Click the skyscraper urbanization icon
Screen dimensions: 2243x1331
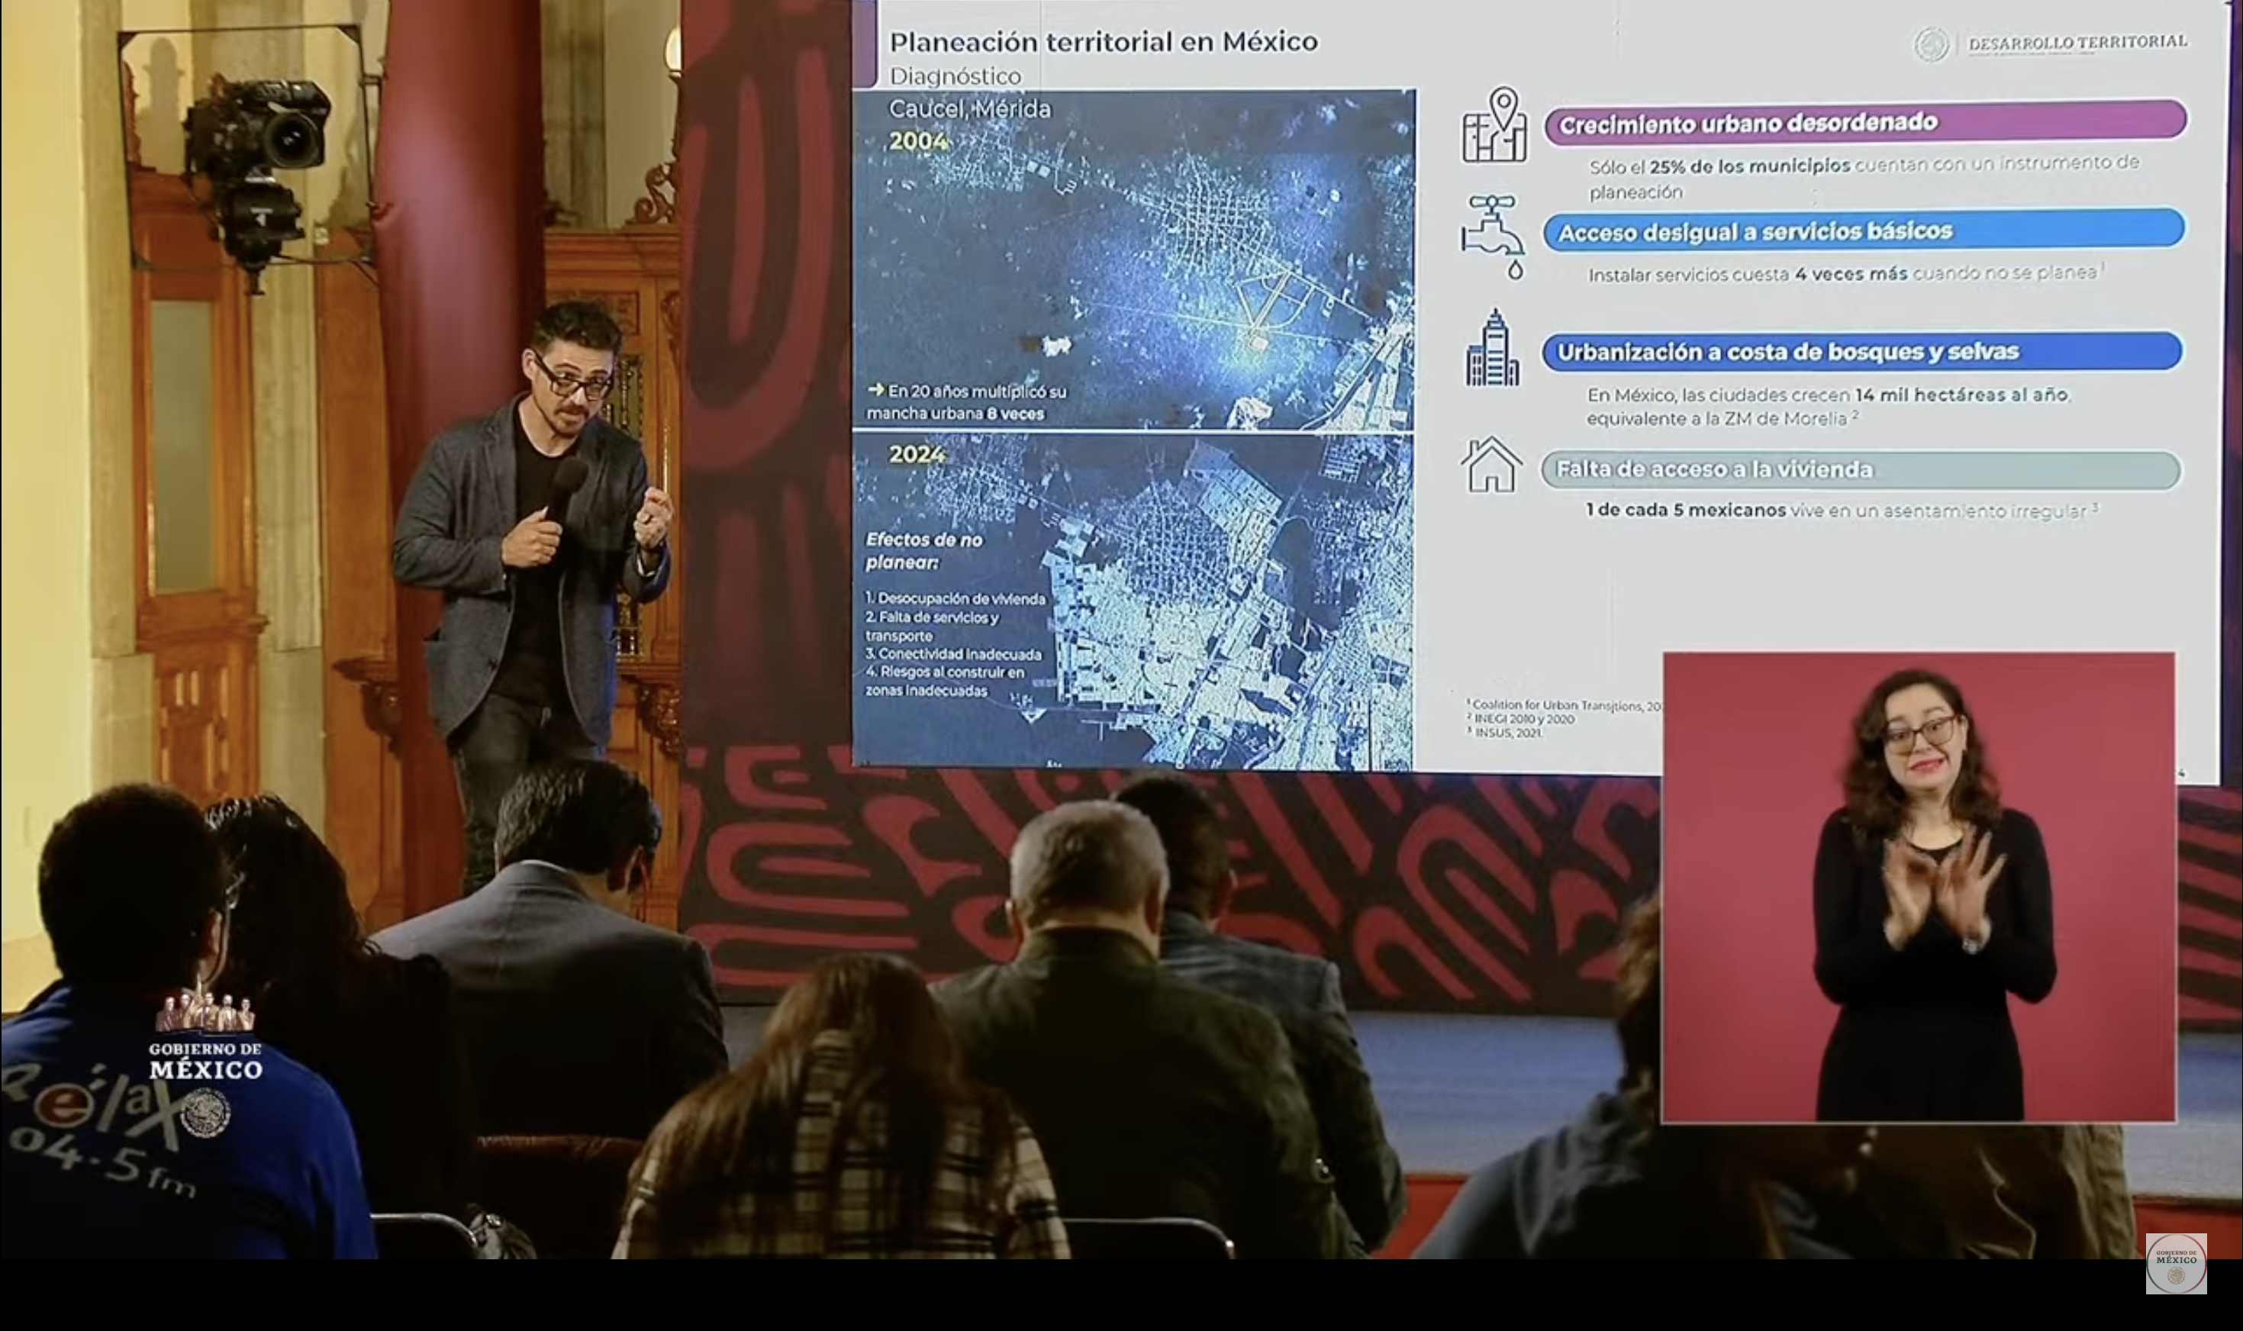click(1492, 350)
